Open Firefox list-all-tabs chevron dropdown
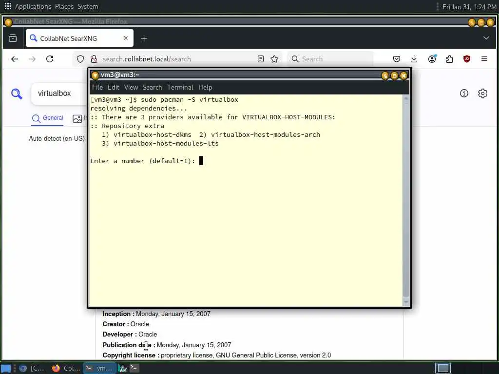Screen dimensions: 499x374 click(486, 38)
